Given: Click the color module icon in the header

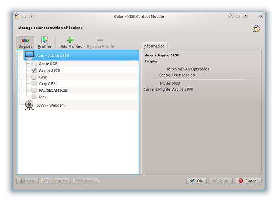Looking at the screenshot, I should coord(256,29).
